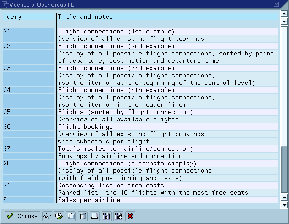This screenshot has width=289, height=224.
Task: Click Find Next binoculars-with-plus icon
Action: 118,216
